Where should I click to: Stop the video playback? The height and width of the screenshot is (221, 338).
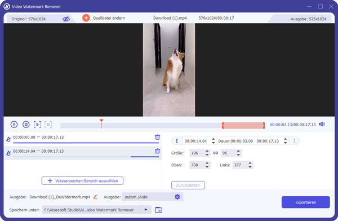(26, 125)
